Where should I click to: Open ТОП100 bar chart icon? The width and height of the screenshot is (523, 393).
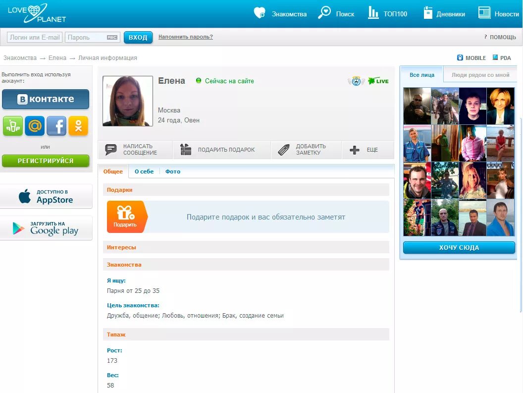373,13
